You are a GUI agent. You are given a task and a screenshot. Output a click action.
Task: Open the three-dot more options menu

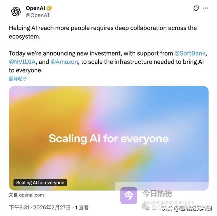206,8
